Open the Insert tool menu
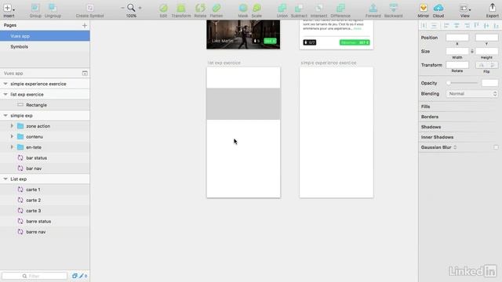Image resolution: width=502 pixels, height=282 pixels. (x=9, y=8)
